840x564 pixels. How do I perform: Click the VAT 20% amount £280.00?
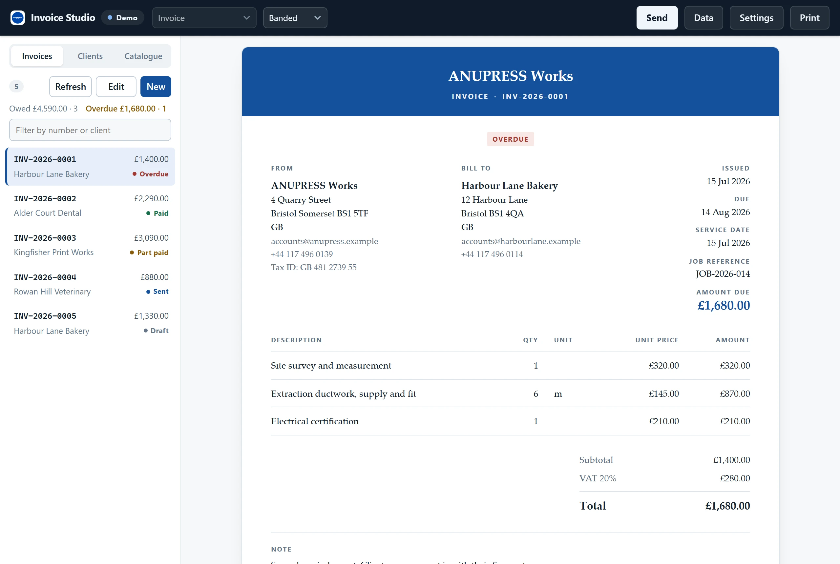coord(735,478)
